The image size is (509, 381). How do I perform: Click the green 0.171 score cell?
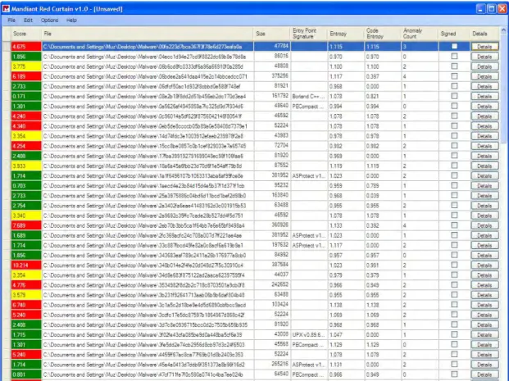tap(26, 96)
